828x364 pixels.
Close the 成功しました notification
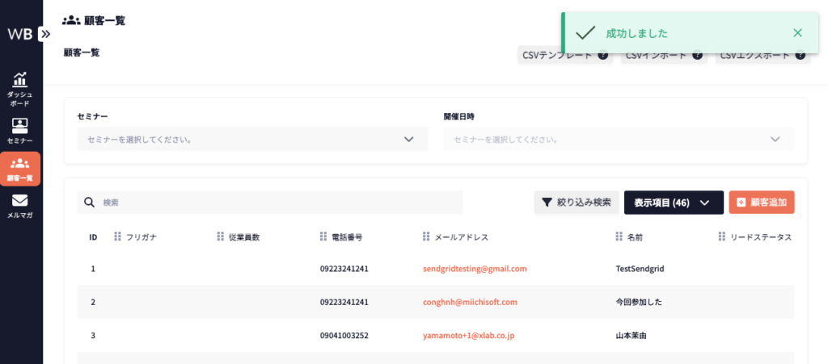click(x=797, y=33)
